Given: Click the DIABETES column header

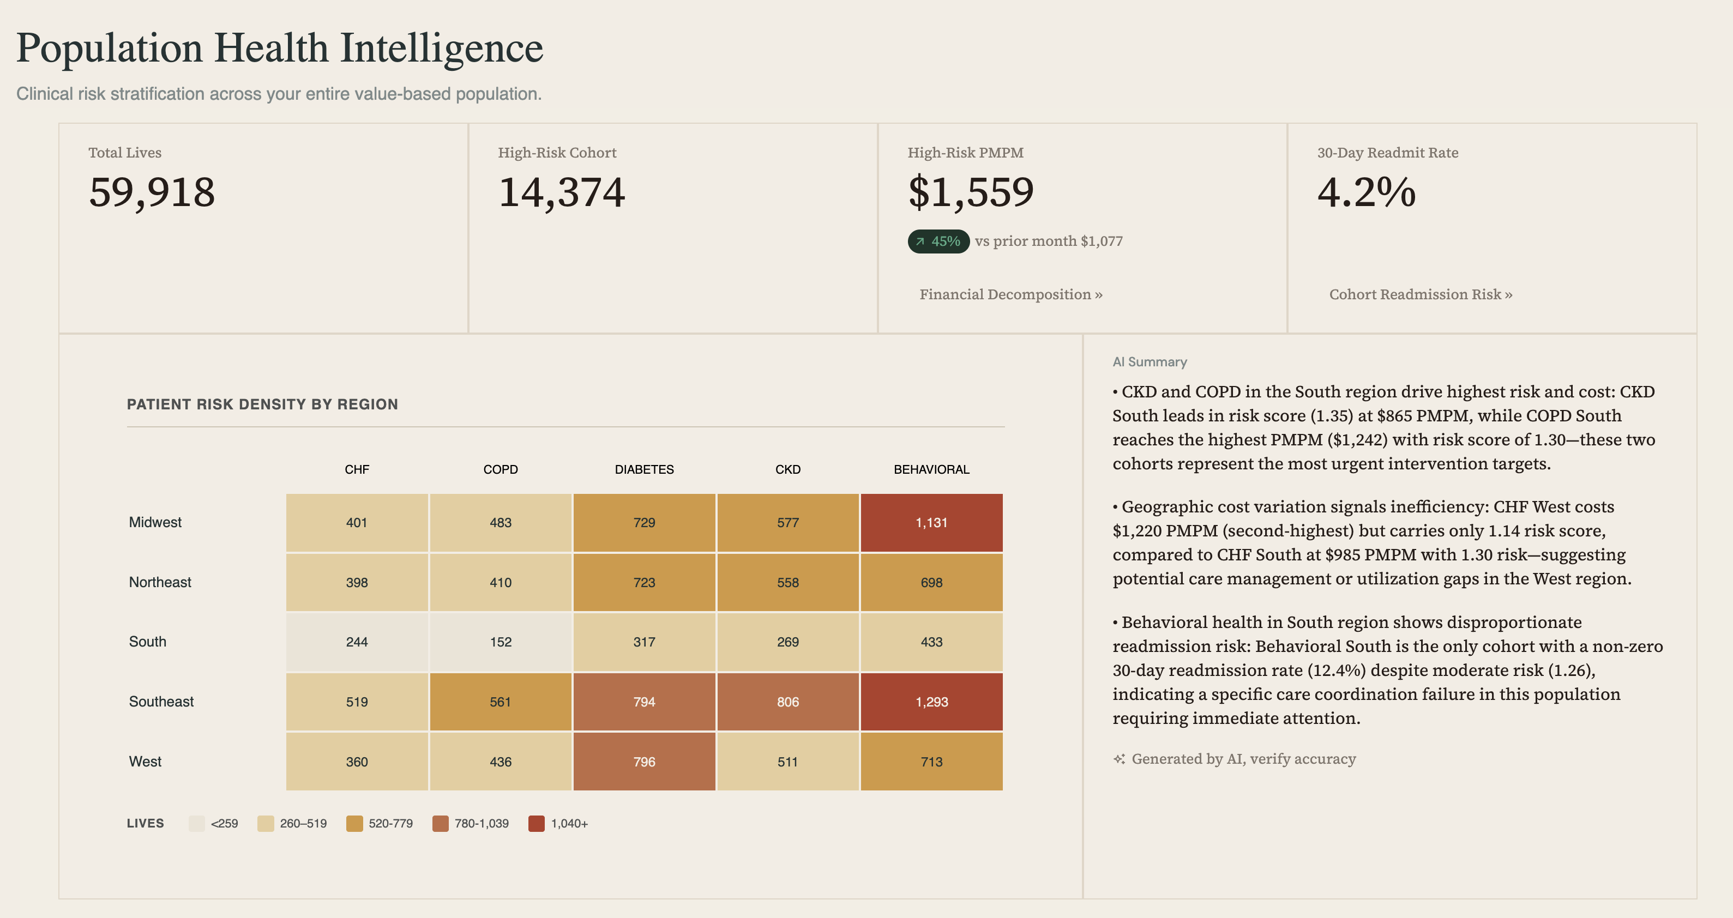Looking at the screenshot, I should point(645,469).
